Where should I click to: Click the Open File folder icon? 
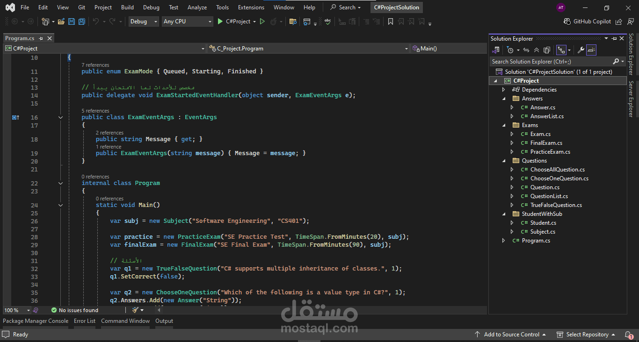point(61,21)
